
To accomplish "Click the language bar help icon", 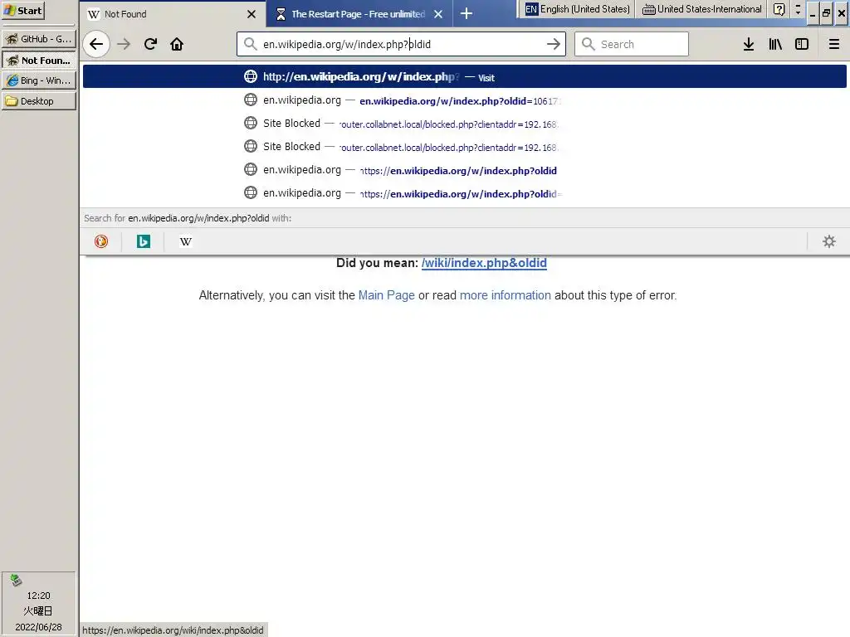I will (779, 9).
